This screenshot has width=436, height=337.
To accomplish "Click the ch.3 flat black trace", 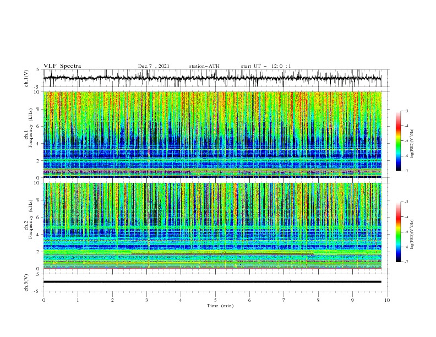I will click(x=212, y=282).
